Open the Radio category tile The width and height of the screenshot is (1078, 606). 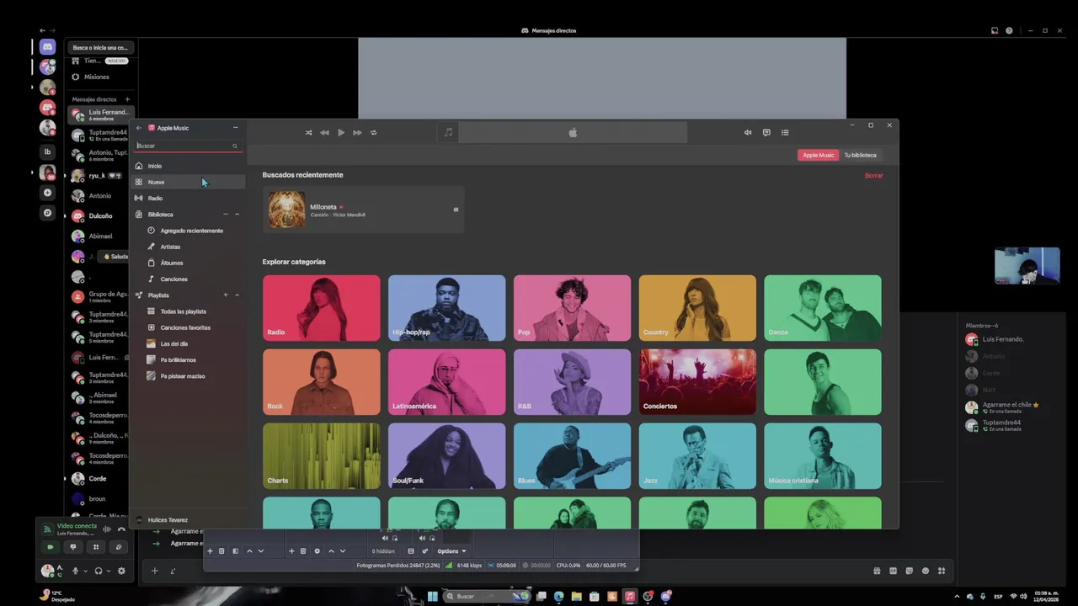coord(321,308)
